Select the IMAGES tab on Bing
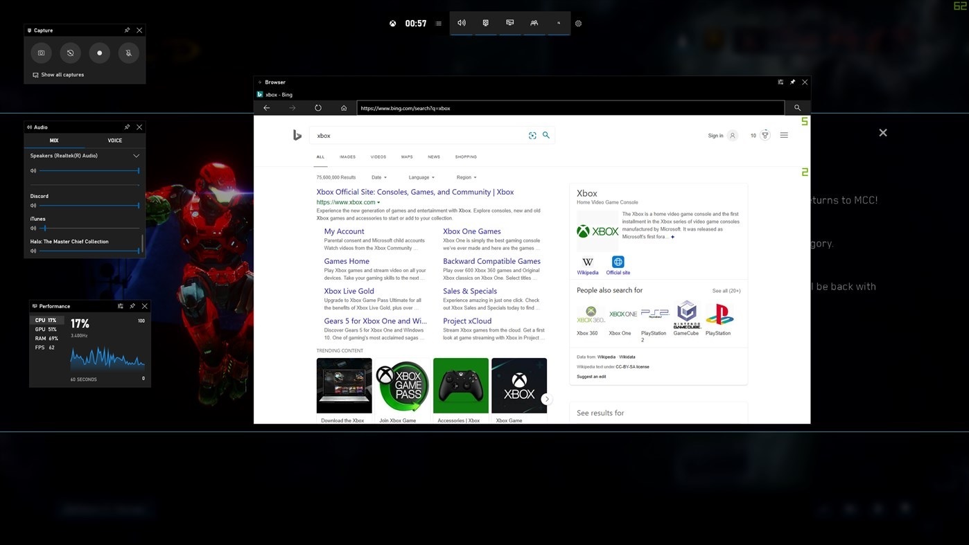Screen dimensions: 969x545 [x=347, y=157]
